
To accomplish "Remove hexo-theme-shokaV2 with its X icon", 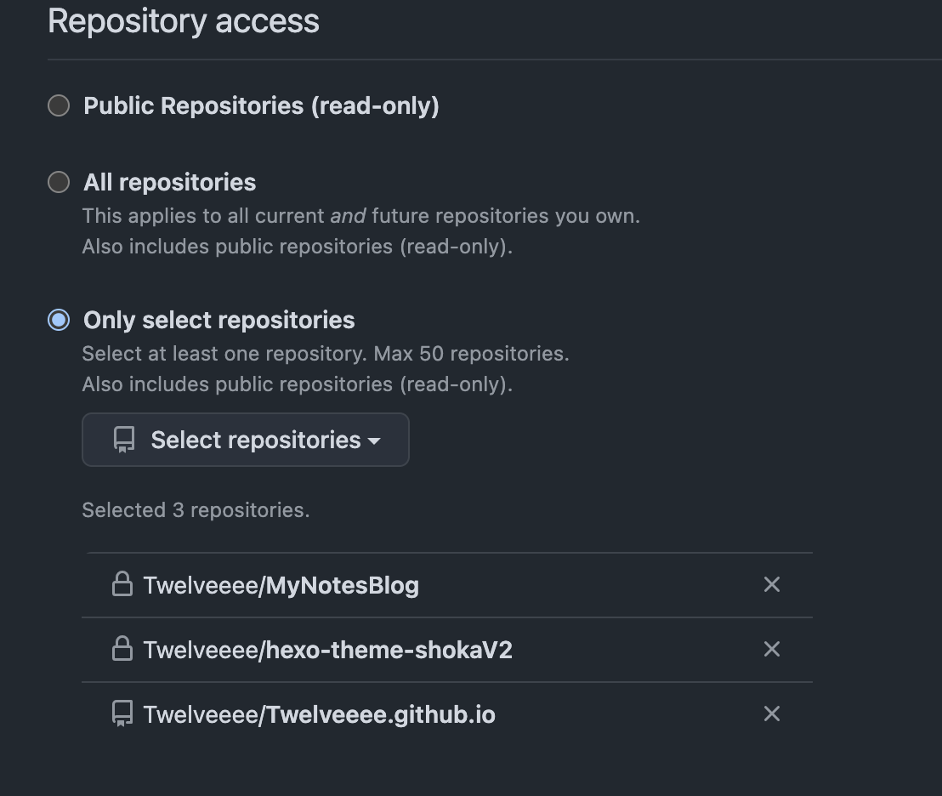I will [x=772, y=649].
